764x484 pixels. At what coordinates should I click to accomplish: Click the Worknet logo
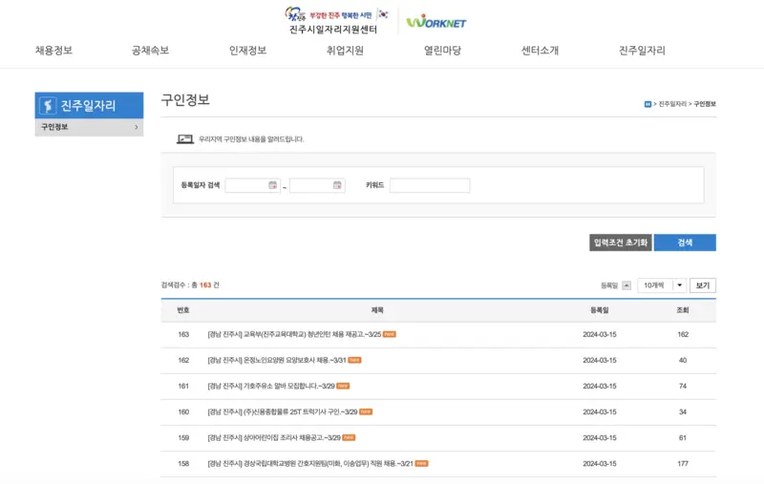436,22
